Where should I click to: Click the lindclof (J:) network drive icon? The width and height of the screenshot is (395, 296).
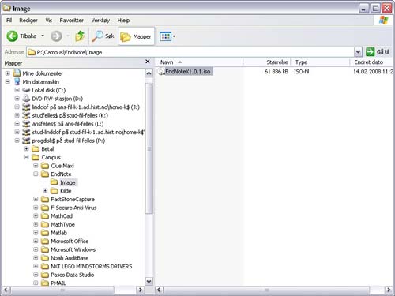(26, 107)
